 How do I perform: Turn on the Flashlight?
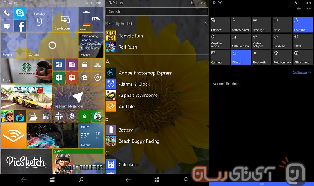click(261, 25)
